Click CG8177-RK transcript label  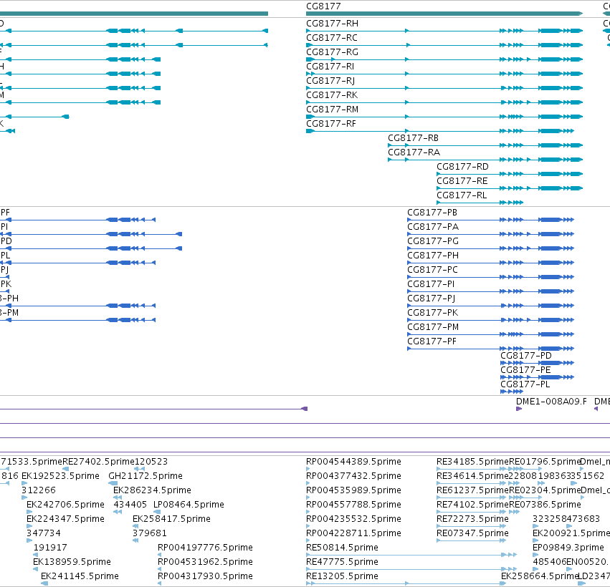(x=332, y=96)
